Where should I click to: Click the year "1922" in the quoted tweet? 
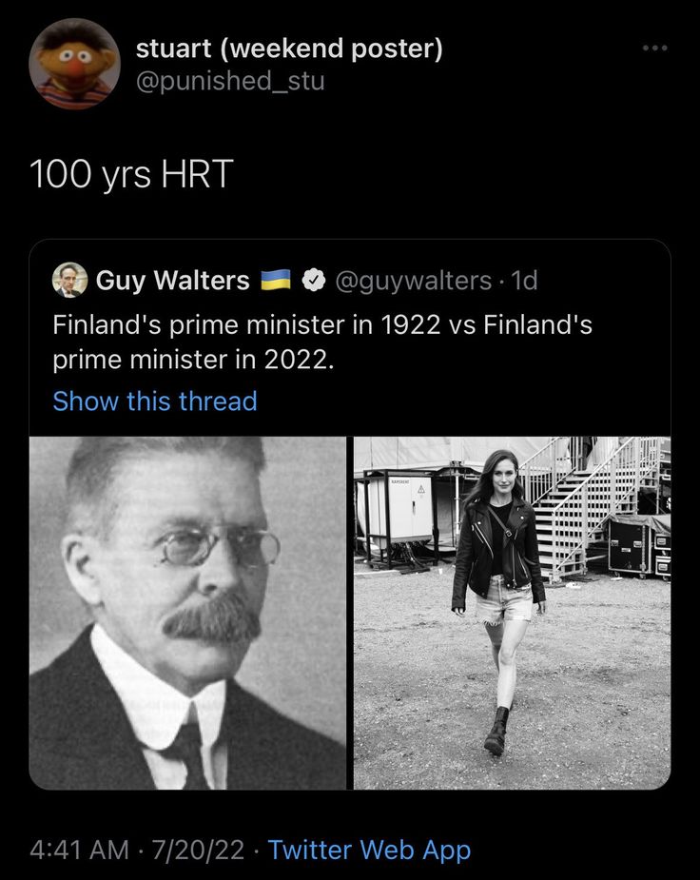coord(410,325)
